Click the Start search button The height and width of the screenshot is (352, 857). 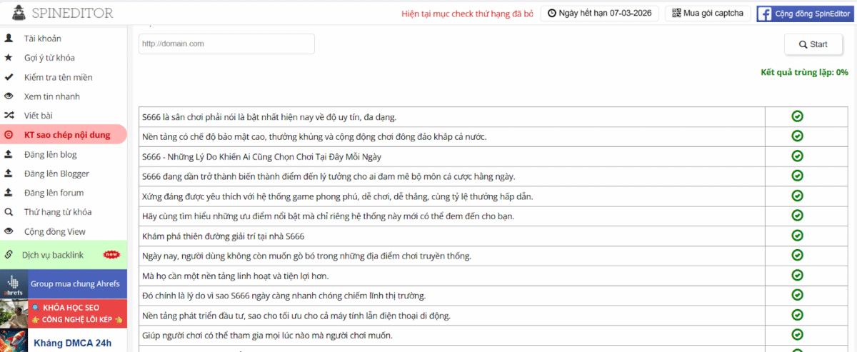click(x=813, y=44)
